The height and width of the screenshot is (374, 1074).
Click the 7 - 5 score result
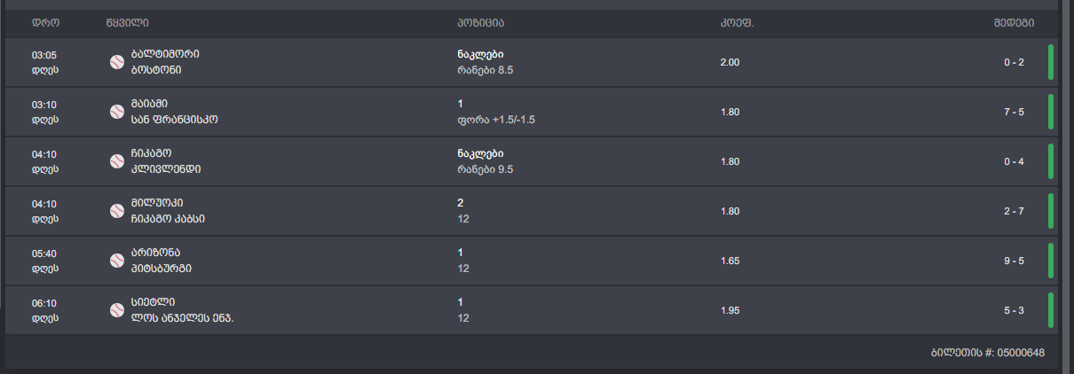(1014, 112)
